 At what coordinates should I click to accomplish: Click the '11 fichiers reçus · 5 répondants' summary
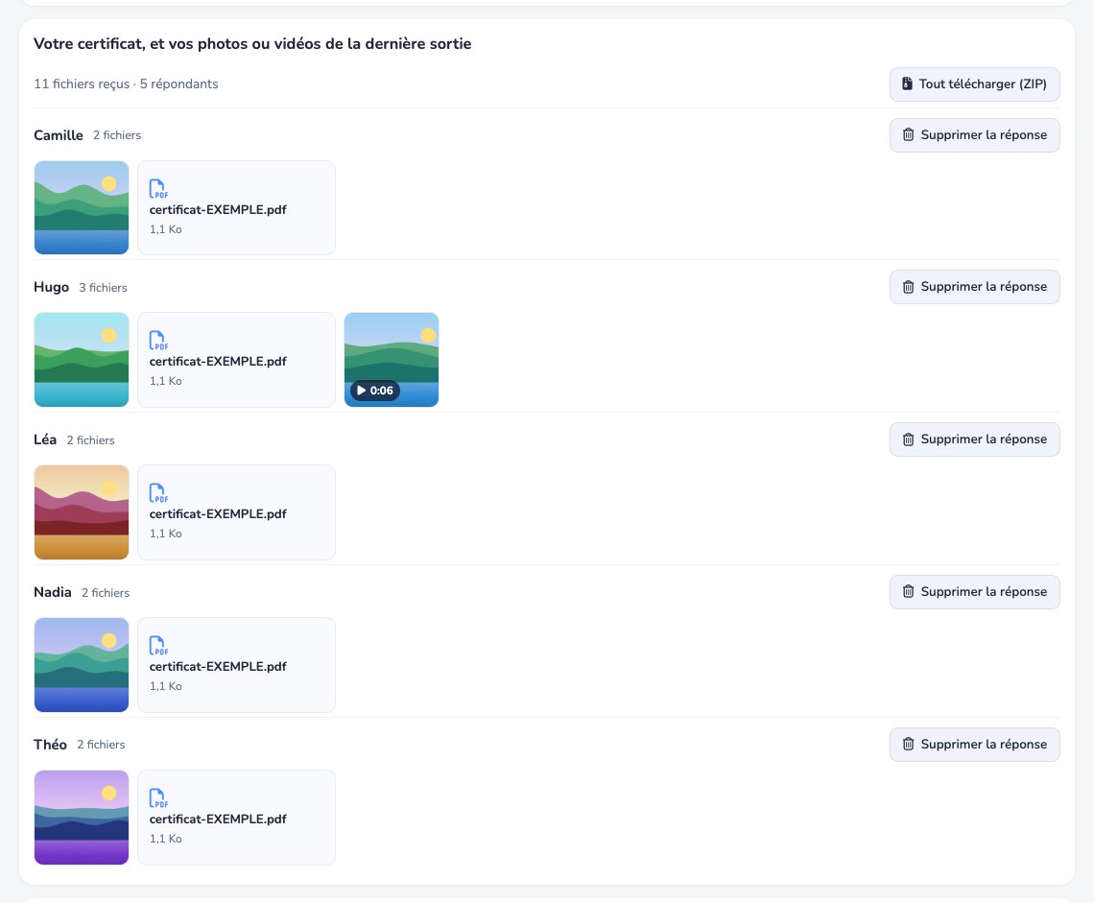point(126,83)
